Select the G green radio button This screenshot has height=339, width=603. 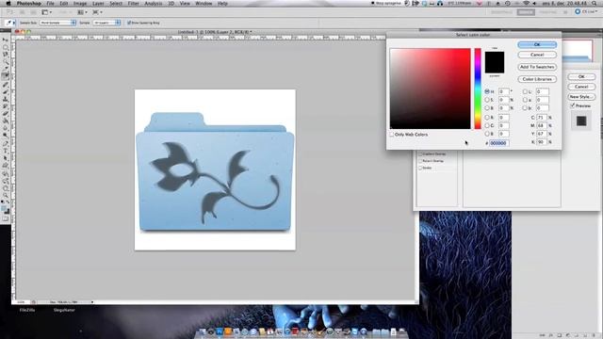(x=487, y=125)
